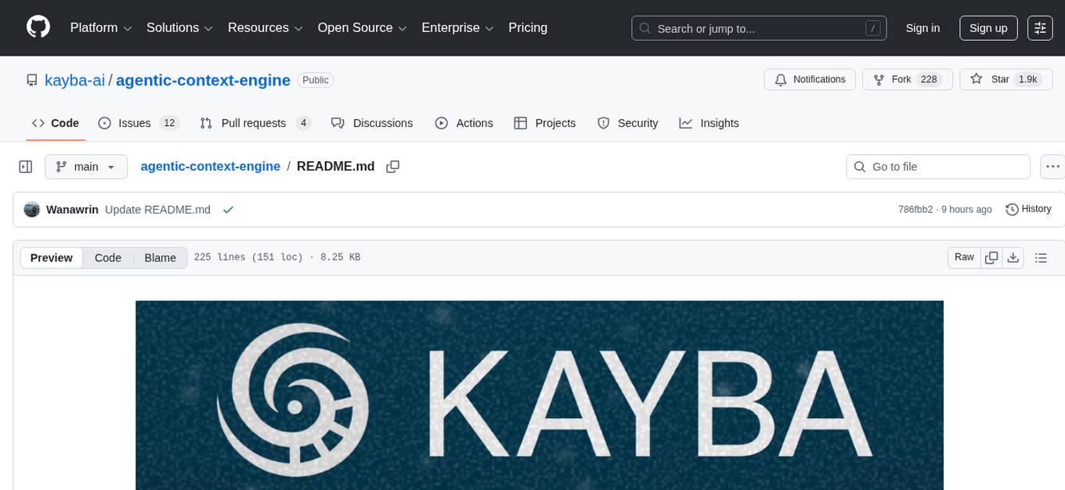Open the kayba-ai owner link
Image resolution: width=1065 pixels, height=490 pixels.
[74, 80]
